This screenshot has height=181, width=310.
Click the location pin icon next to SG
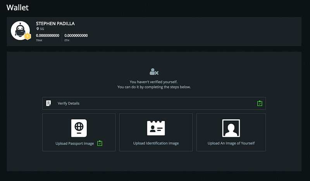point(38,29)
